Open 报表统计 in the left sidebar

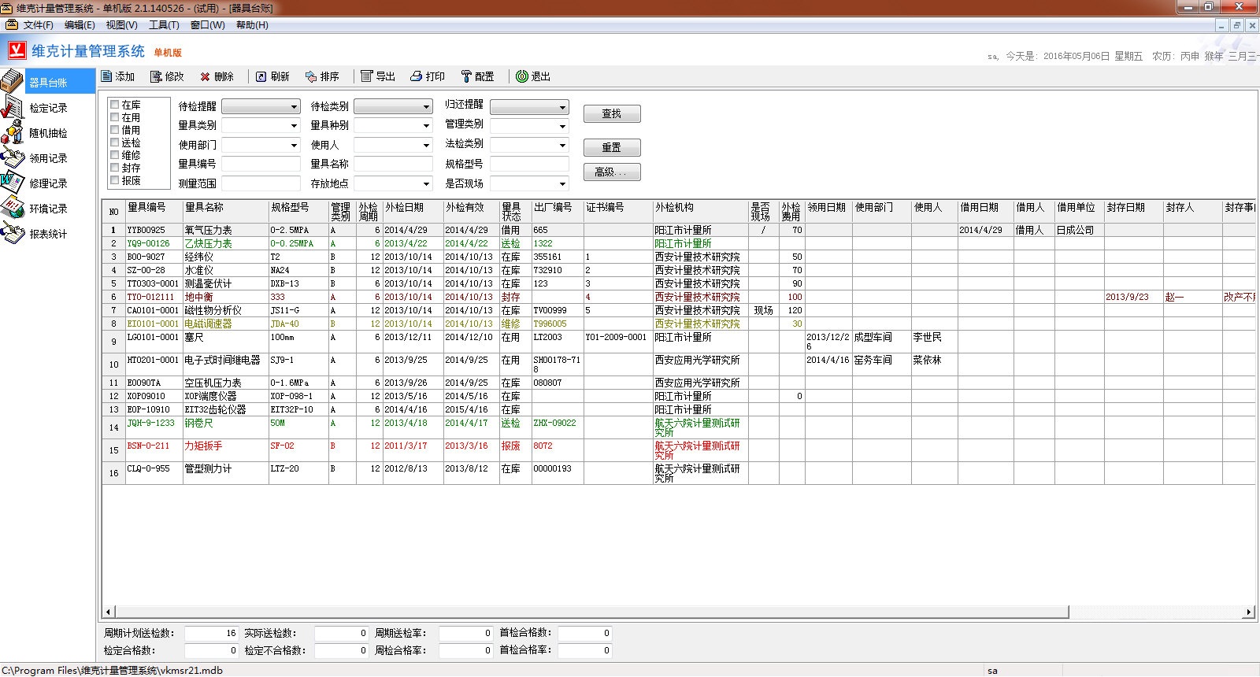click(x=47, y=234)
